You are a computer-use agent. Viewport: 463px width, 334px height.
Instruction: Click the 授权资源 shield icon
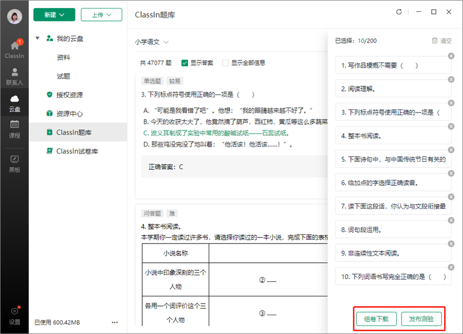pyautogui.click(x=50, y=95)
